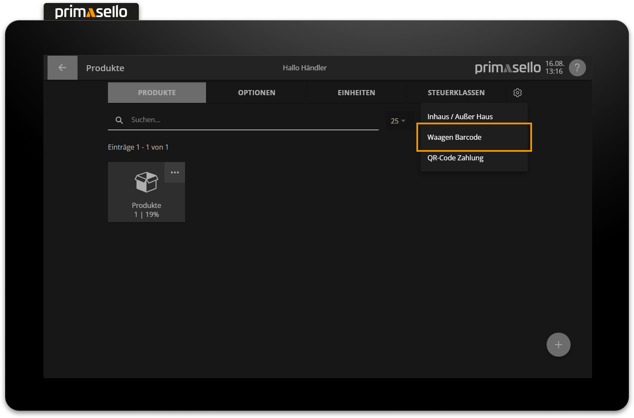
Task: Open the Einheiten tab
Action: [356, 92]
